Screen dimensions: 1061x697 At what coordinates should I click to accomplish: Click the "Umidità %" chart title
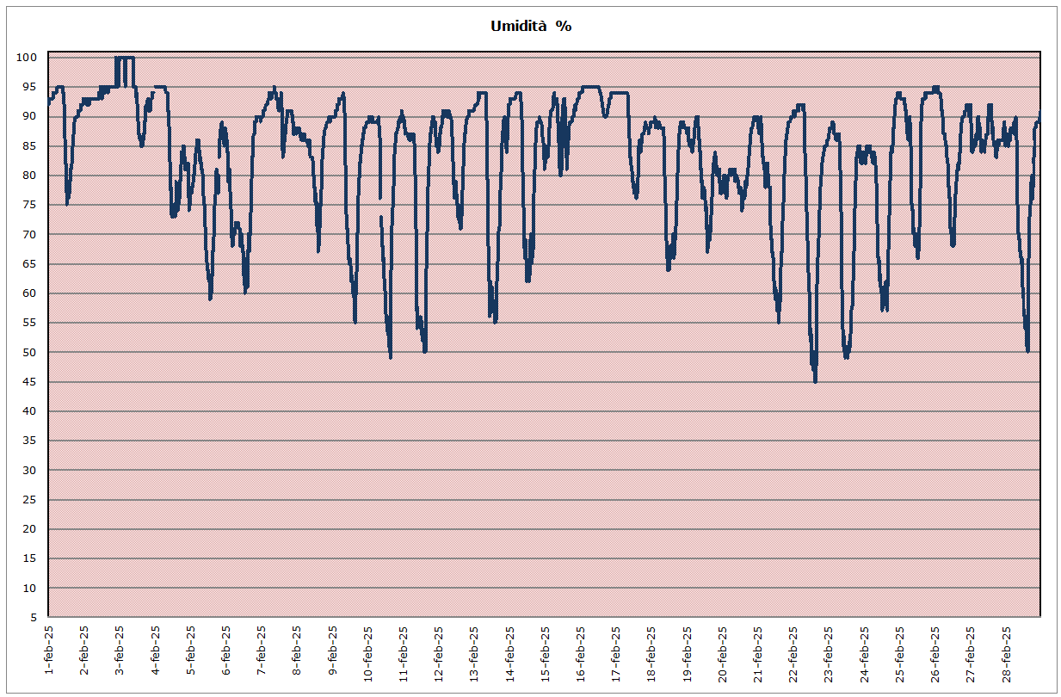[531, 26]
